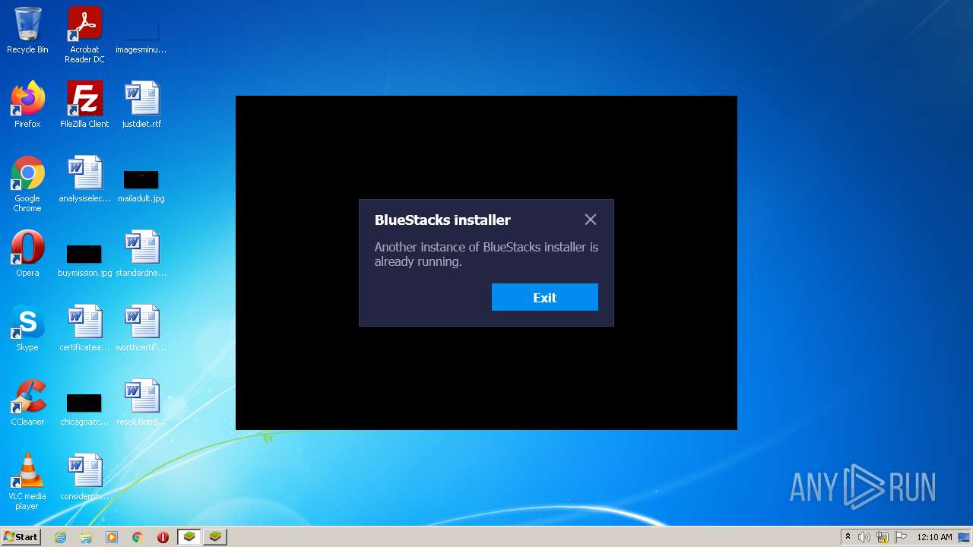Open Windows Media Player from the taskbar
The width and height of the screenshot is (973, 547).
(112, 537)
